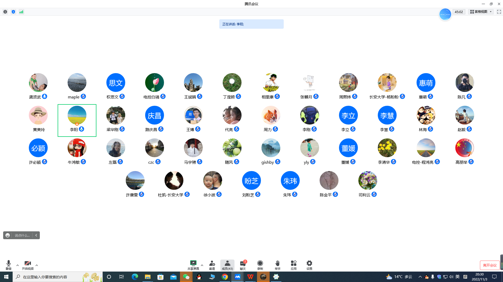Expand video options arrow beside 开启视频
Screen dimensions: 503x282
37,265
